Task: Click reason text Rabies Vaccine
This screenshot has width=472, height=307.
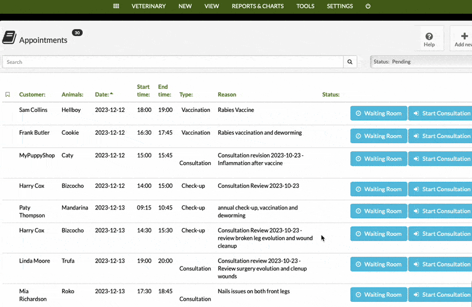Action: (x=236, y=110)
